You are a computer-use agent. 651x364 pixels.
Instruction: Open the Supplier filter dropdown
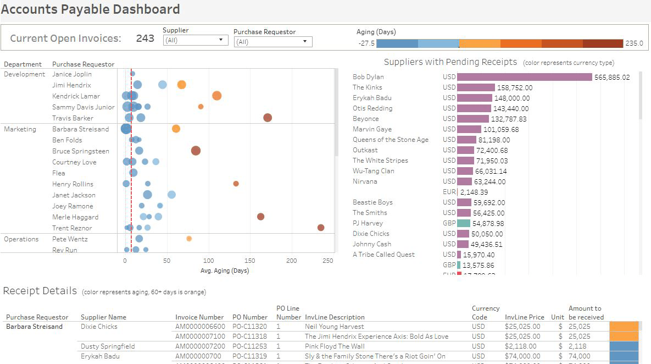196,40
